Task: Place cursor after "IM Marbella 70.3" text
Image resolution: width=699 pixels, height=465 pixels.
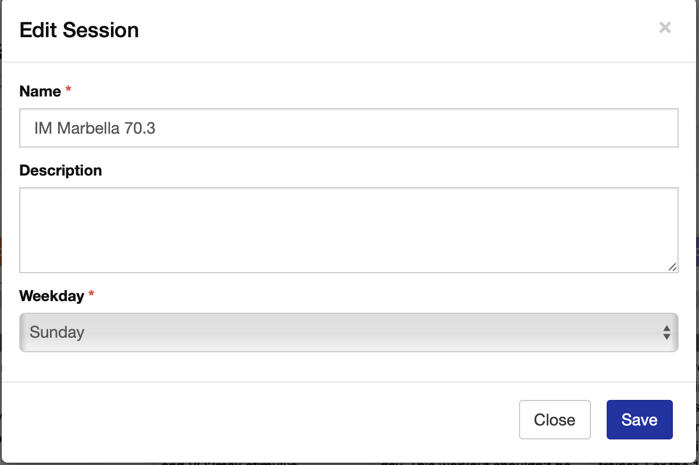Action: [157, 128]
